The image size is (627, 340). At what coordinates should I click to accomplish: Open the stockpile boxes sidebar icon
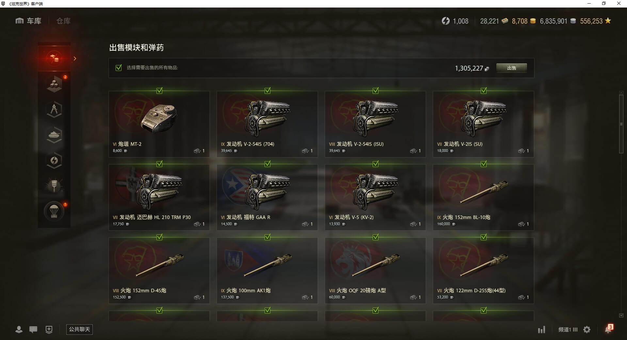point(54,84)
